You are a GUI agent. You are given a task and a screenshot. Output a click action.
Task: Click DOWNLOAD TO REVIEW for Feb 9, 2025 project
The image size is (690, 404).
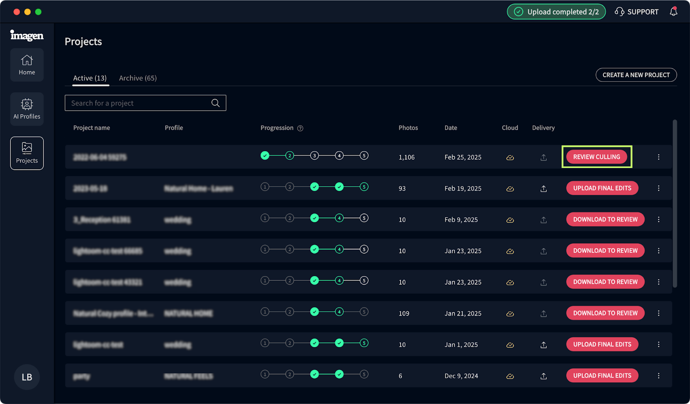click(605, 219)
